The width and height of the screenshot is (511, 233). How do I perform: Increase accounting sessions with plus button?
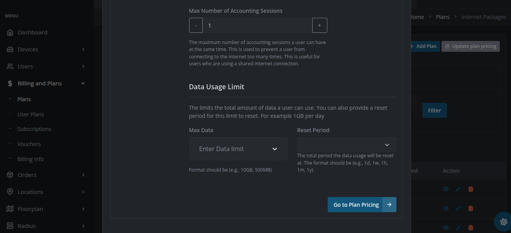coord(320,26)
